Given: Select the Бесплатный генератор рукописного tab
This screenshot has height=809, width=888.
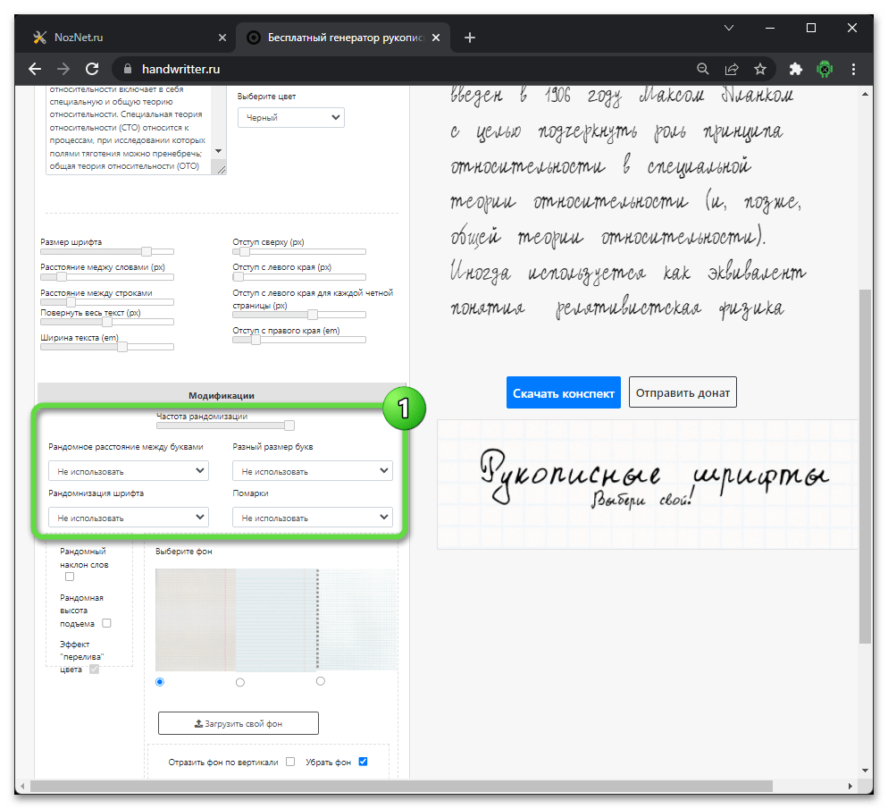Looking at the screenshot, I should pos(341,37).
